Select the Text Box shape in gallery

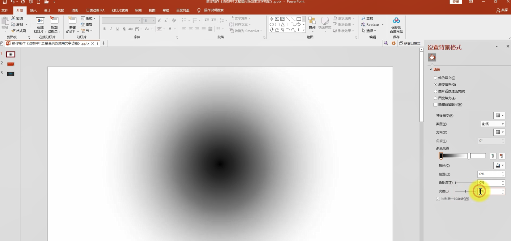(x=277, y=19)
